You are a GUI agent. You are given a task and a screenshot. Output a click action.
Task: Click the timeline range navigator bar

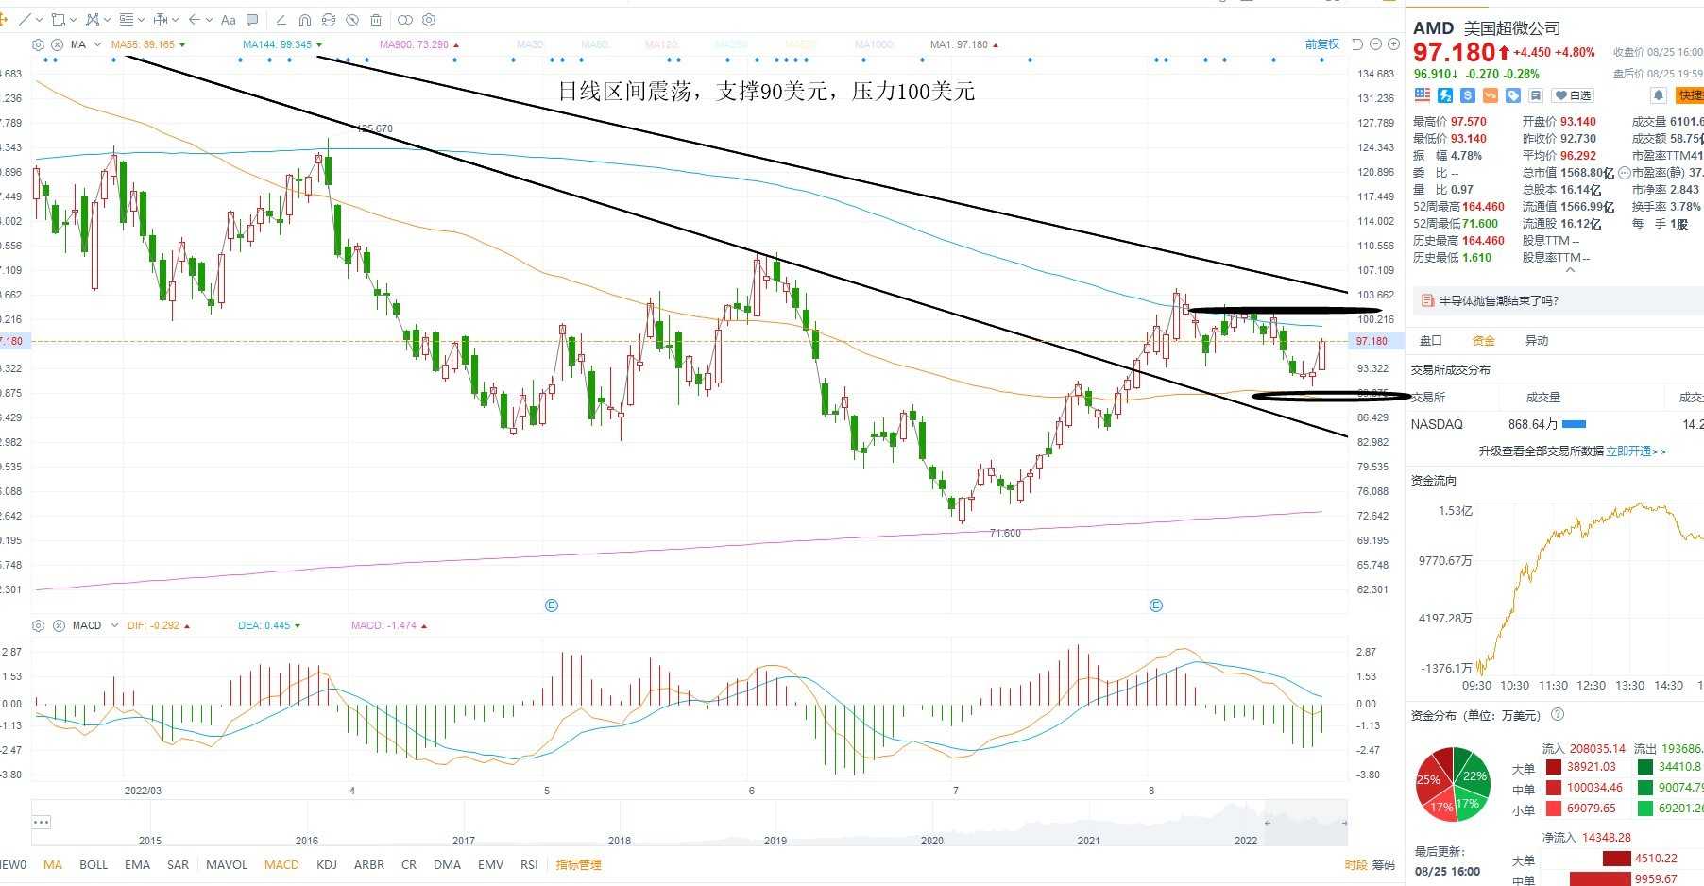point(690,823)
